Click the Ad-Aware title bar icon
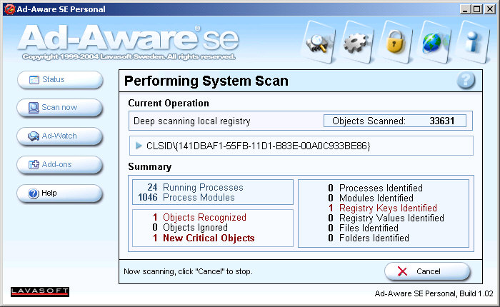 click(x=9, y=9)
